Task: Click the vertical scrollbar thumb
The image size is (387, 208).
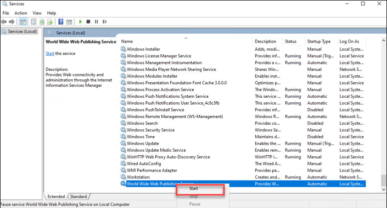Action: 384,181
